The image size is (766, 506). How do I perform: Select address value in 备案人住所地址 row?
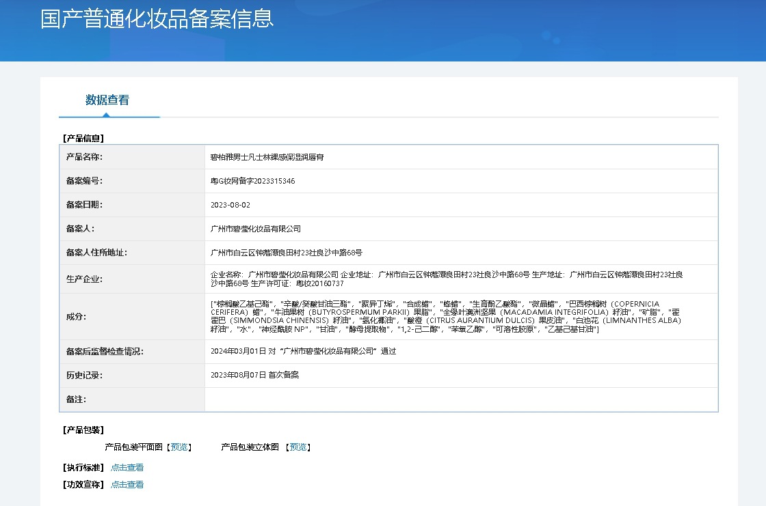pyautogui.click(x=287, y=253)
